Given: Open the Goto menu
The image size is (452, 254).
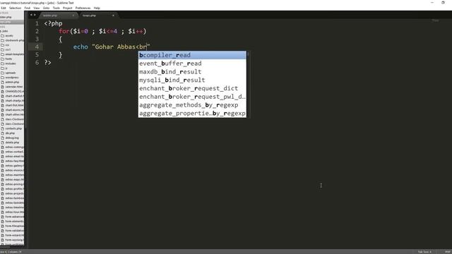Looking at the screenshot, I should 46,8.
